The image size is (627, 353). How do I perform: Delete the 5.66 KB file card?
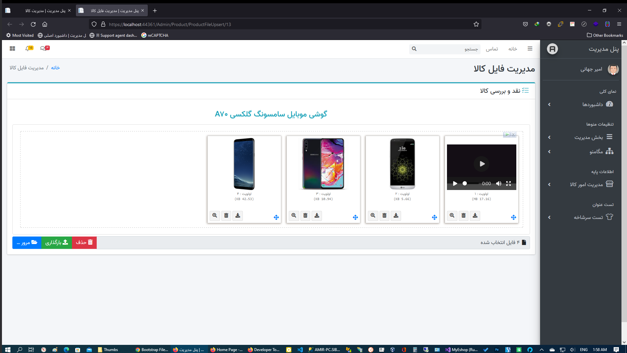384,215
